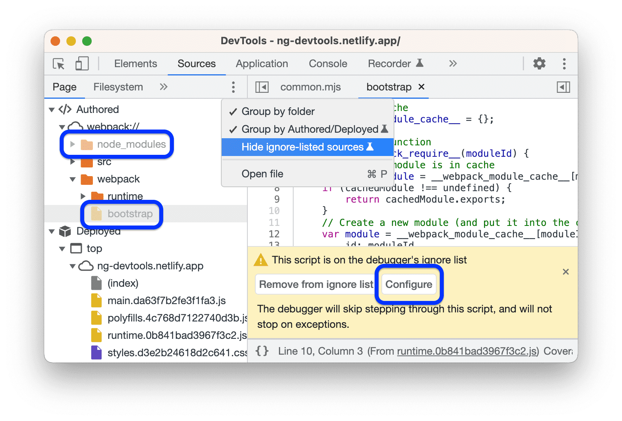
Task: Activate the inspect element picker icon
Action: click(58, 64)
